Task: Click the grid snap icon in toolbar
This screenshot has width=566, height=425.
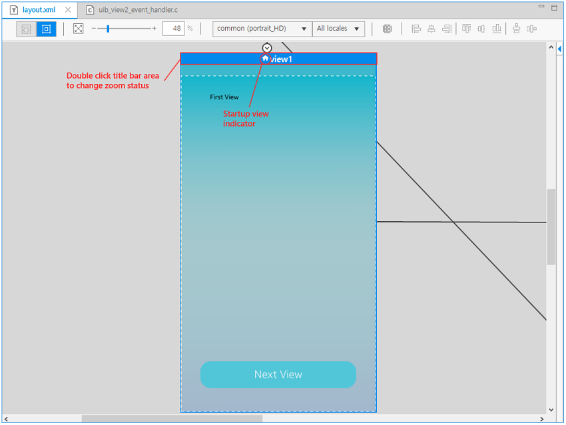Action: [387, 29]
